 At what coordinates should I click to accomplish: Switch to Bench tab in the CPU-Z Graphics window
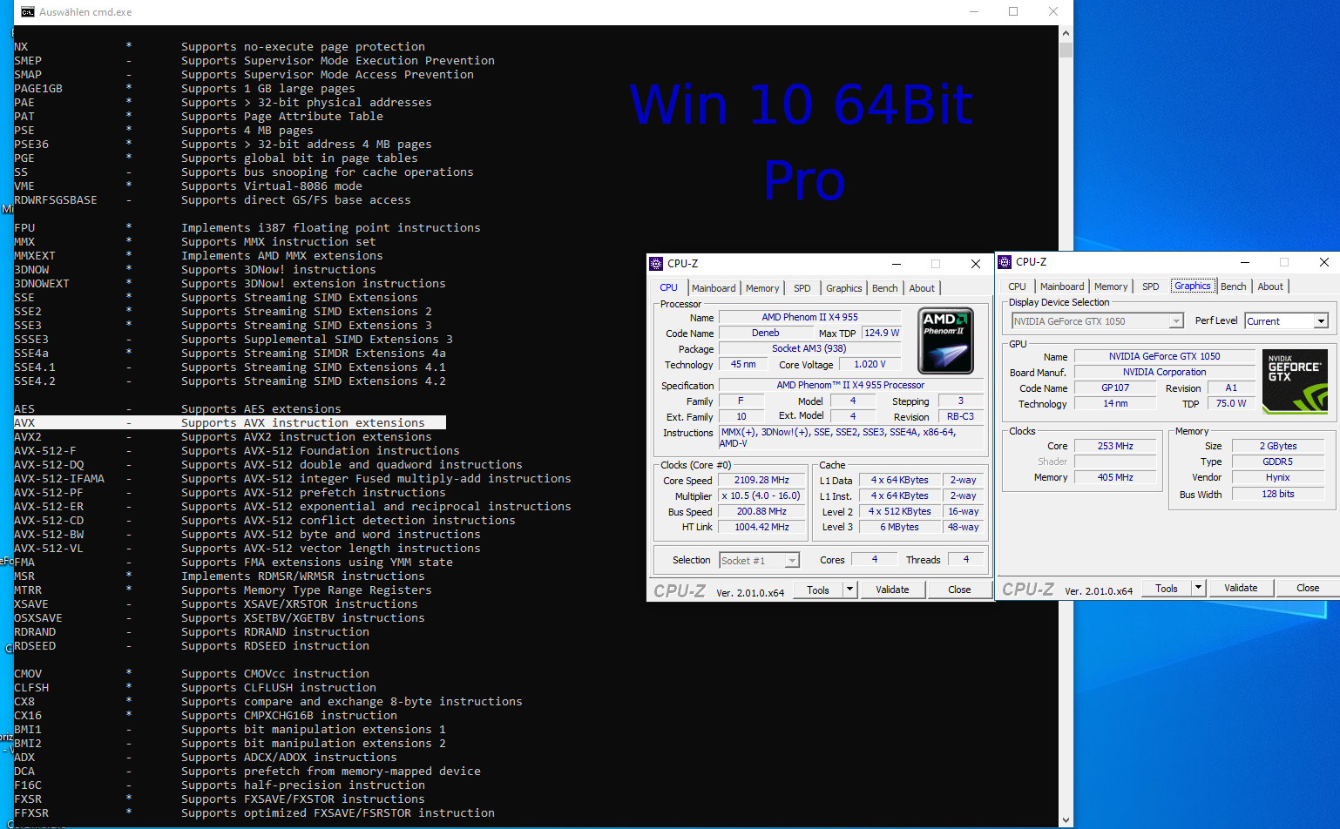(x=1233, y=286)
